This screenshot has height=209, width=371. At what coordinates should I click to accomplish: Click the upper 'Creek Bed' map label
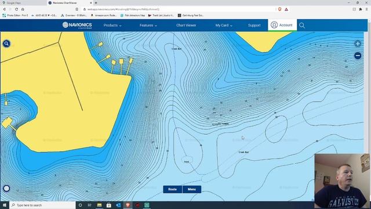pyautogui.click(x=176, y=49)
